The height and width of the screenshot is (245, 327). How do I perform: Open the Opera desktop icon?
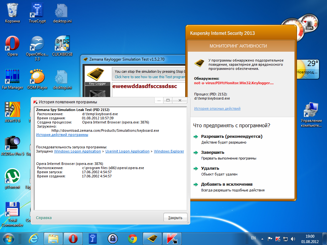tap(12, 46)
